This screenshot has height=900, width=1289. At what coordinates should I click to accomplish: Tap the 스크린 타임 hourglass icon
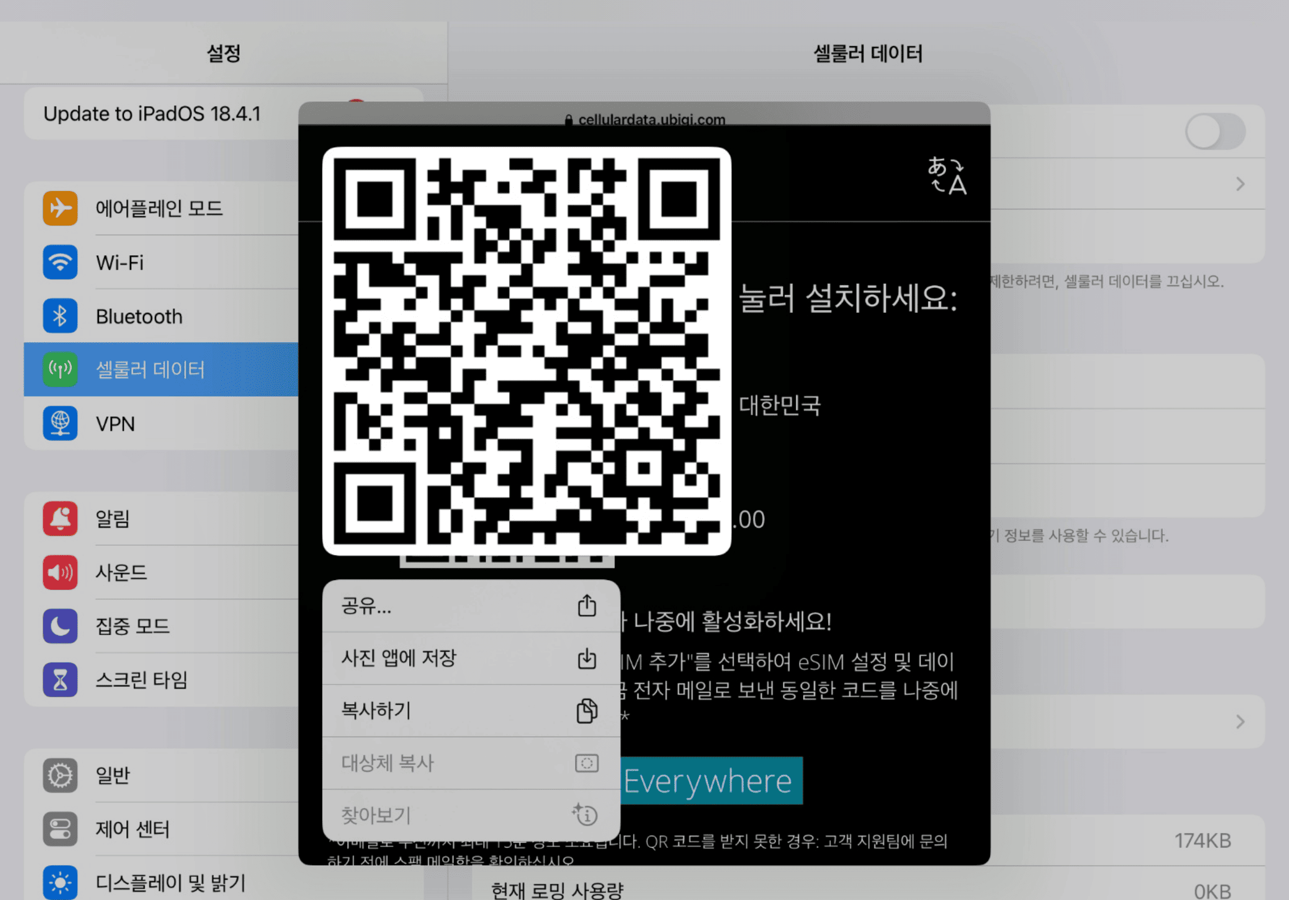point(60,679)
